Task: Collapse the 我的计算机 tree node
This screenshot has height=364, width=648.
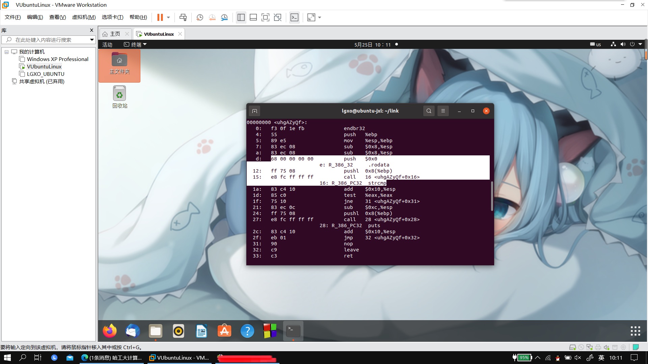Action: [x=6, y=52]
